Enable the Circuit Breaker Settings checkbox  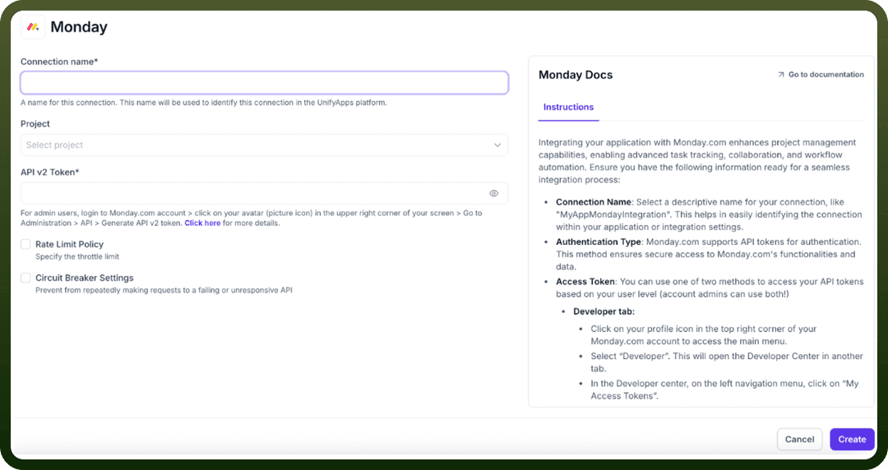(x=25, y=278)
